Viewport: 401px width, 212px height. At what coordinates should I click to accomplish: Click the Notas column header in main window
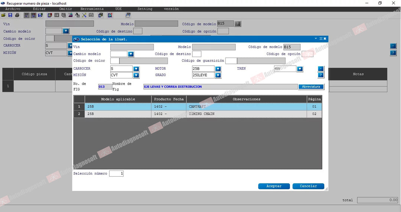click(x=358, y=74)
